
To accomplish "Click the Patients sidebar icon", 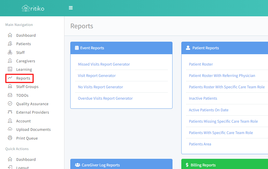I will [x=10, y=44].
